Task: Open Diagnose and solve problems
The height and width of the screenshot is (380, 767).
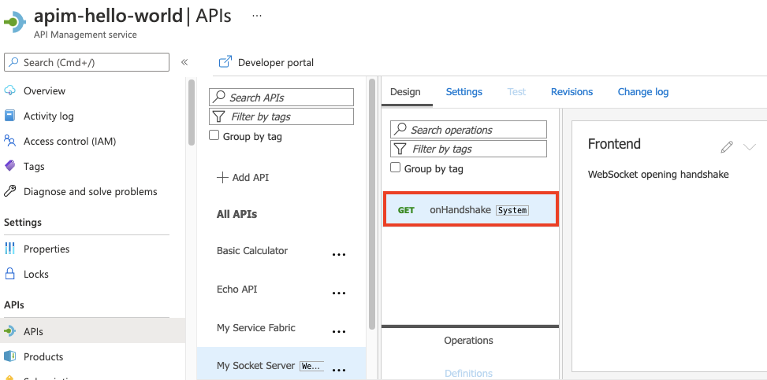Action: [x=90, y=191]
